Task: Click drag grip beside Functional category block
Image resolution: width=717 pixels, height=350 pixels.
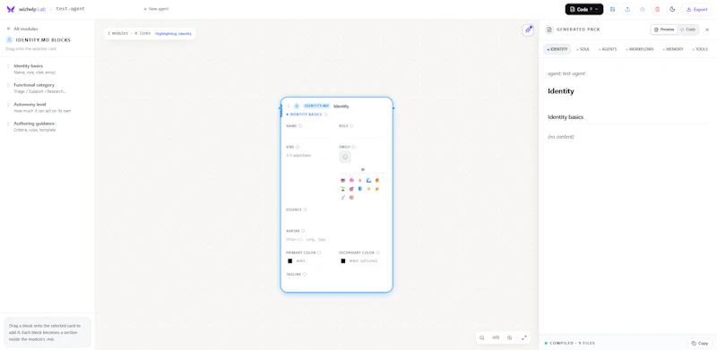Action: pos(8,85)
